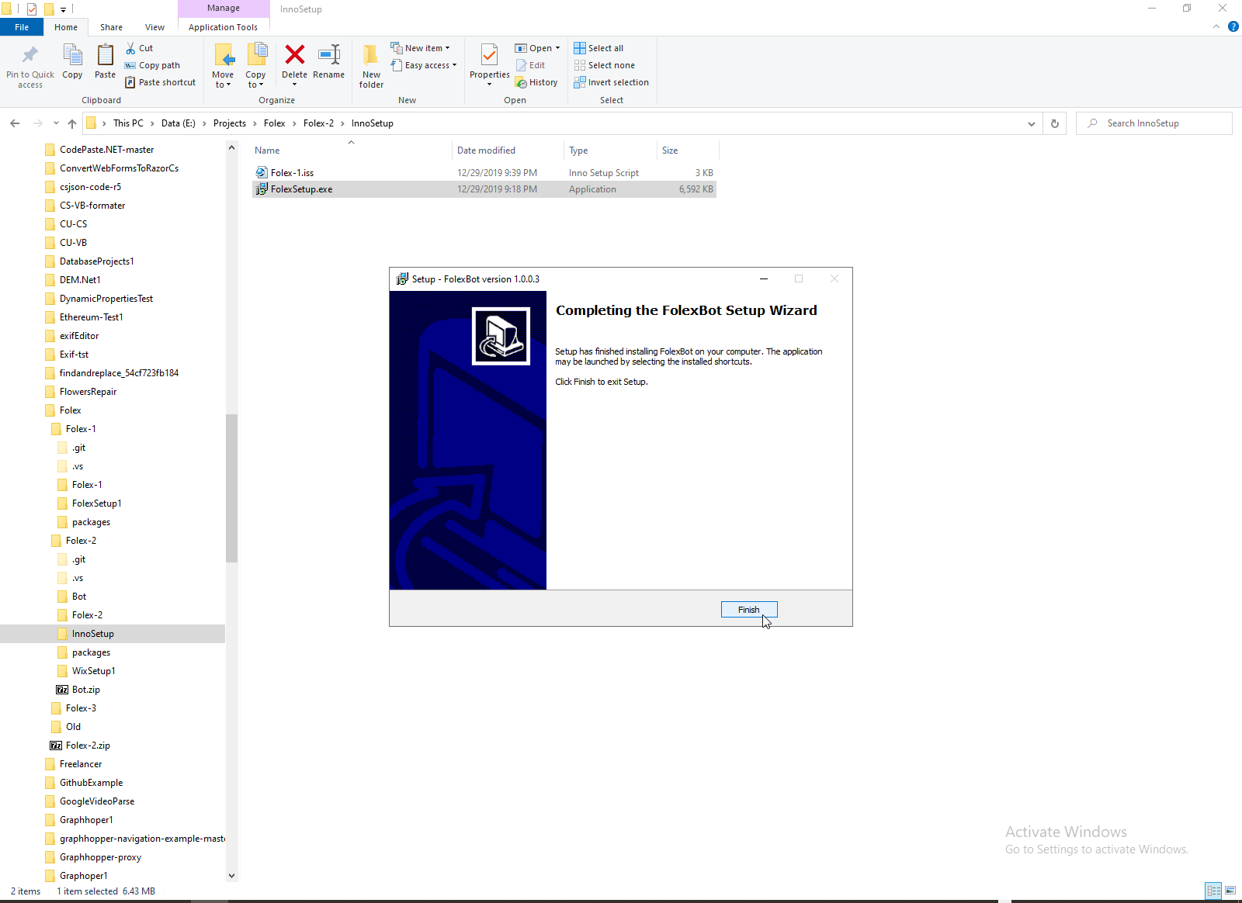Go up one folder level
Image resolution: width=1242 pixels, height=903 pixels.
click(72, 123)
